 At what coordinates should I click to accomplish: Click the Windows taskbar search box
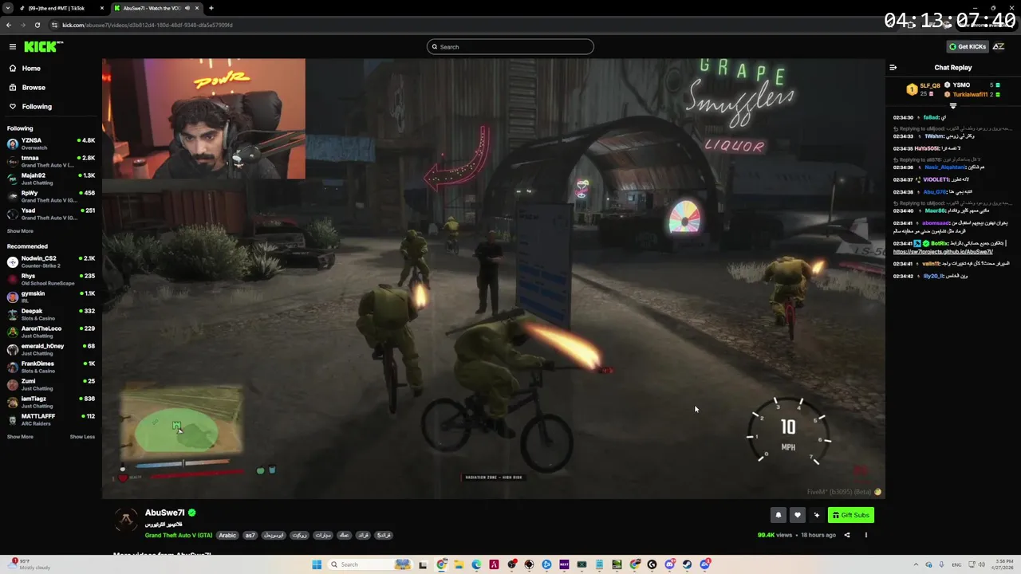(x=370, y=564)
